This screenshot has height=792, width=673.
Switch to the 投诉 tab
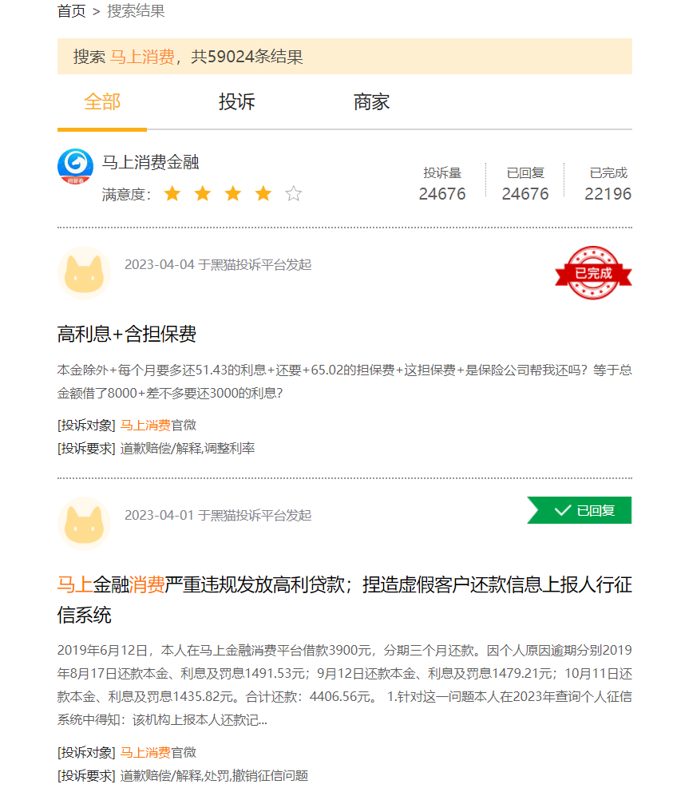[x=237, y=102]
